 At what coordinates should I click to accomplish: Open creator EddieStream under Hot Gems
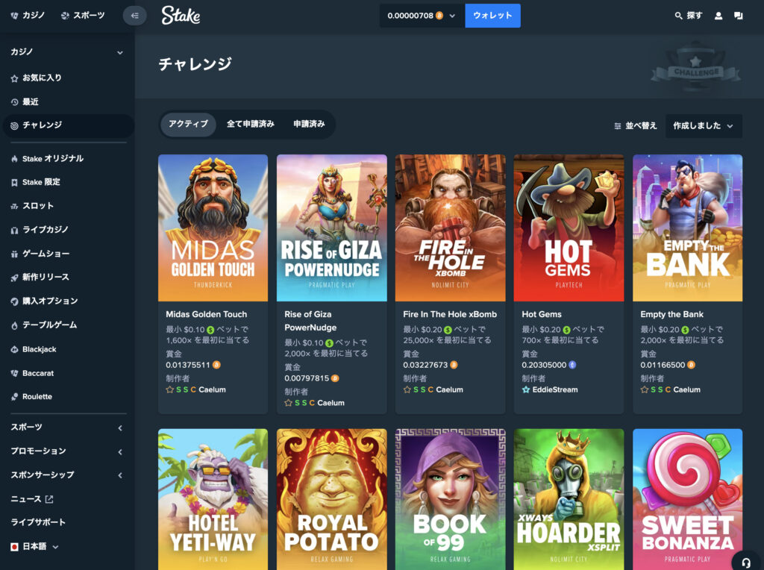pyautogui.click(x=555, y=389)
